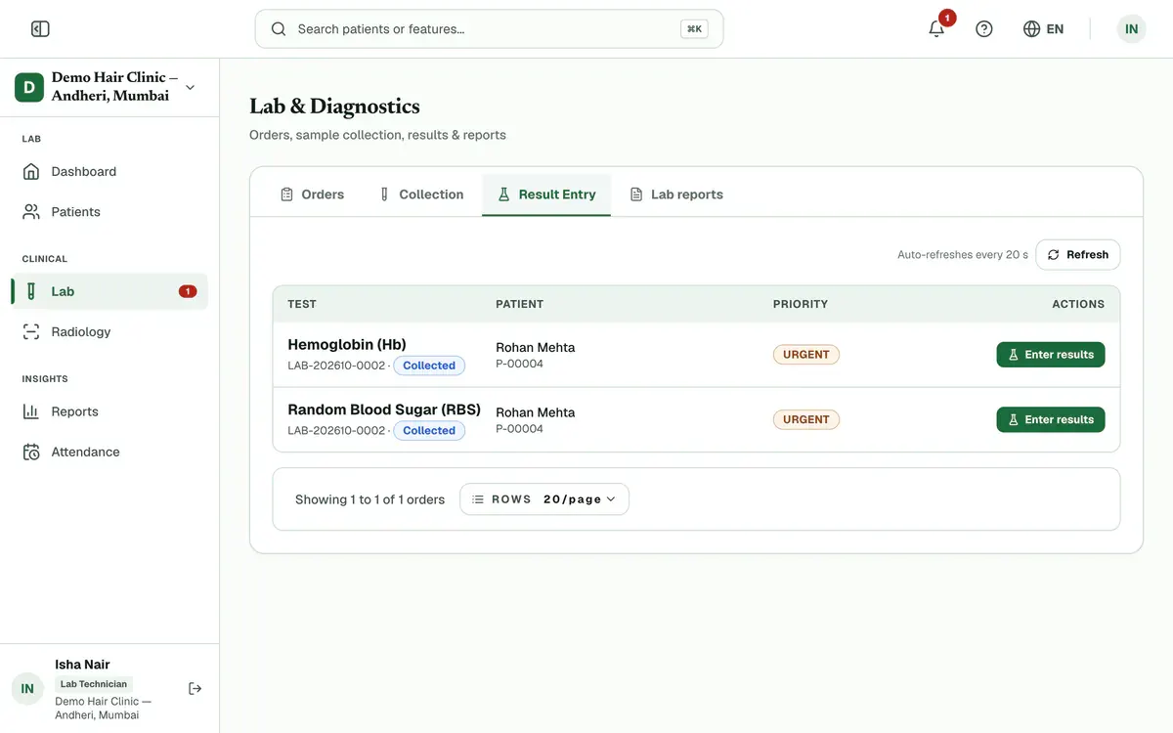
Task: Click Collected status badge in Hemoglobin row
Action: pos(429,366)
